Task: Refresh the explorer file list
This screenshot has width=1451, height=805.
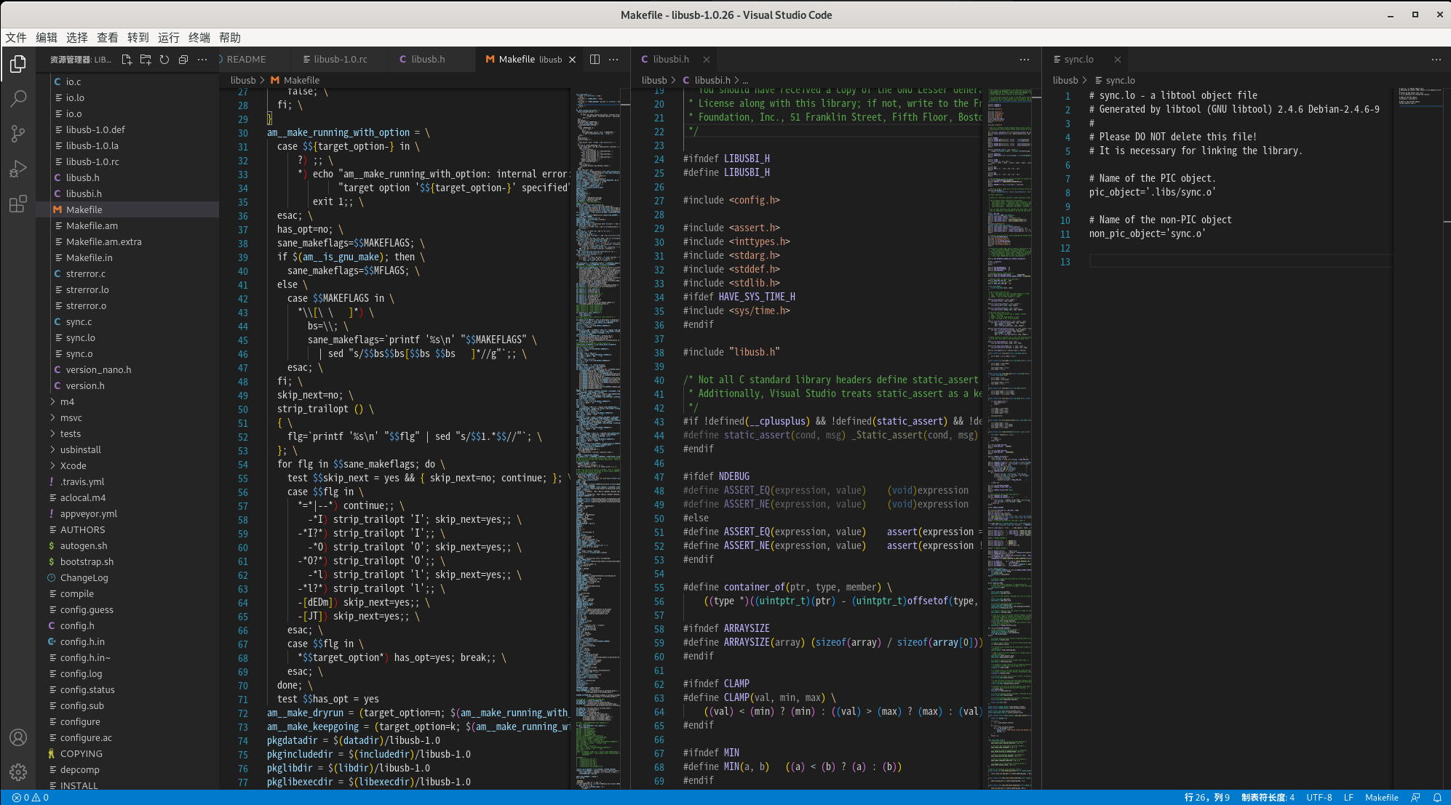Action: pos(164,60)
